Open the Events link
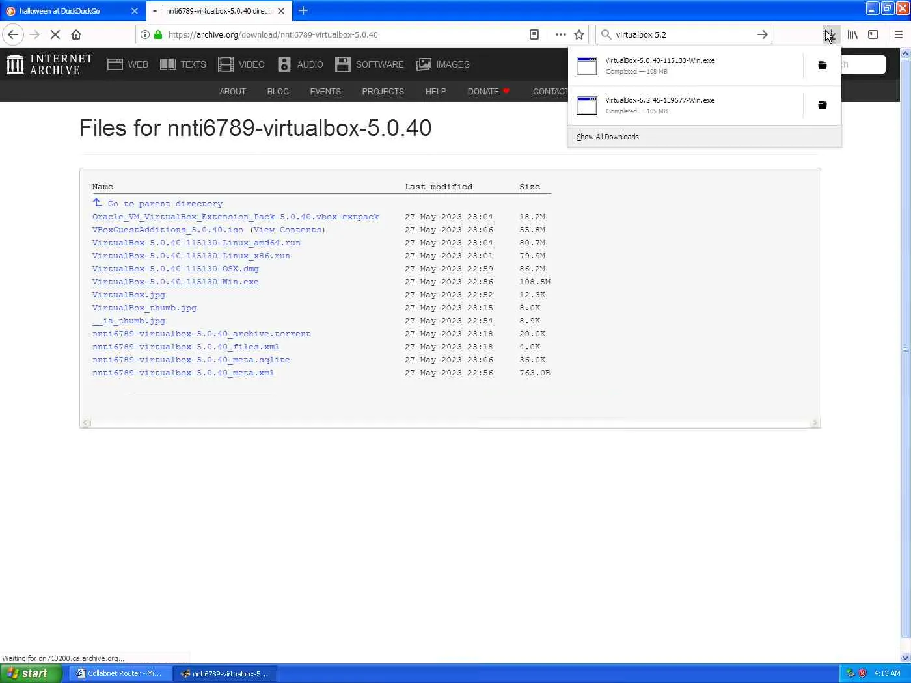This screenshot has height=683, width=911. click(x=325, y=92)
